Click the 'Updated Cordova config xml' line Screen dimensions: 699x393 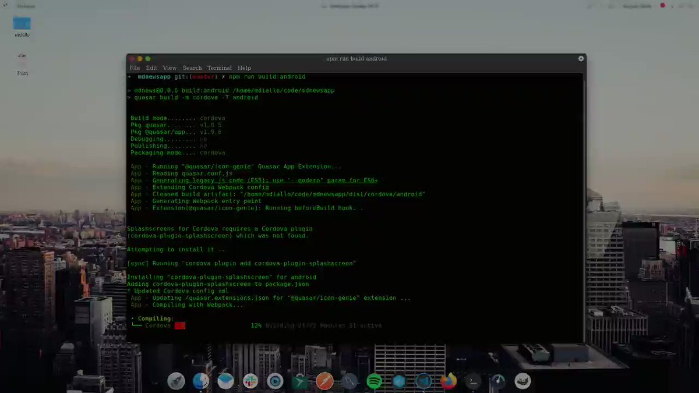click(x=178, y=291)
